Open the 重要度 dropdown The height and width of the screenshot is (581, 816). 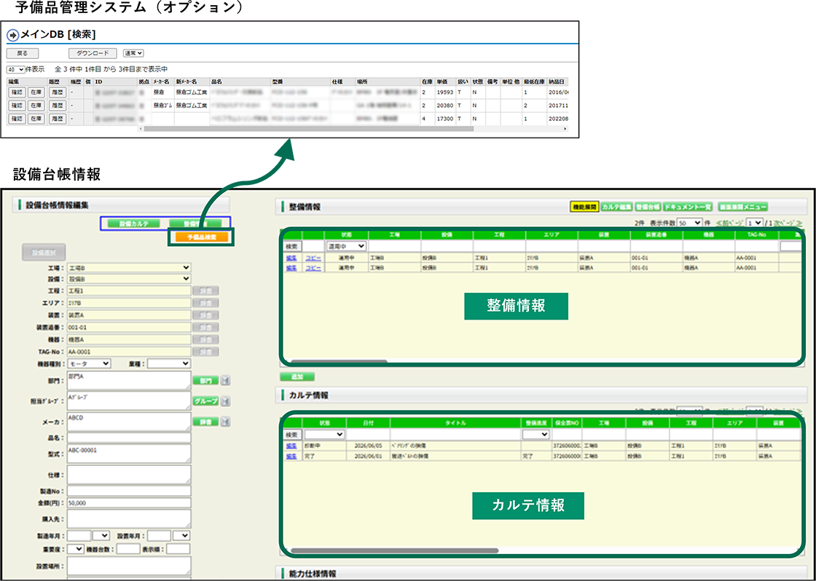[x=76, y=549]
